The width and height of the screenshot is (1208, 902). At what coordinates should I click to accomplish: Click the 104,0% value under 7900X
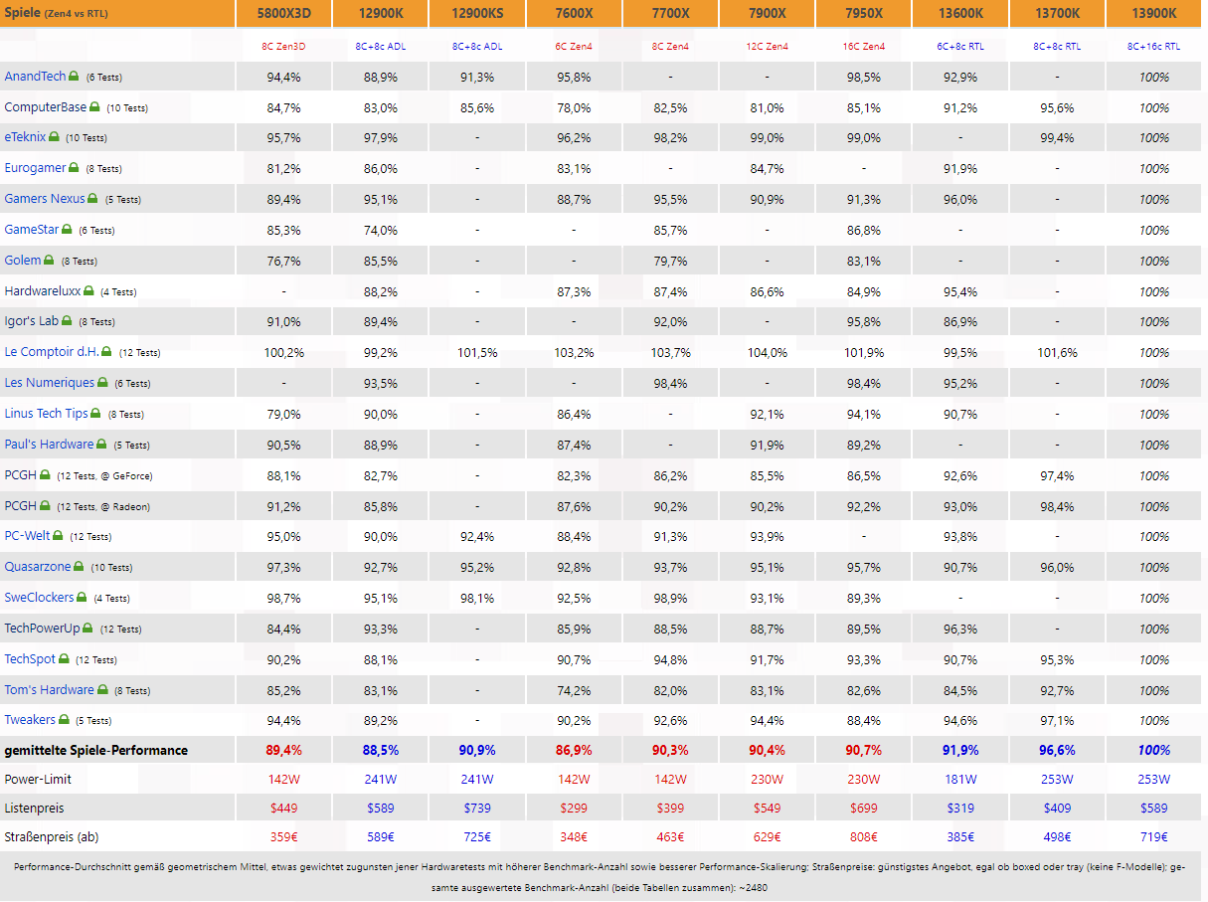point(767,353)
